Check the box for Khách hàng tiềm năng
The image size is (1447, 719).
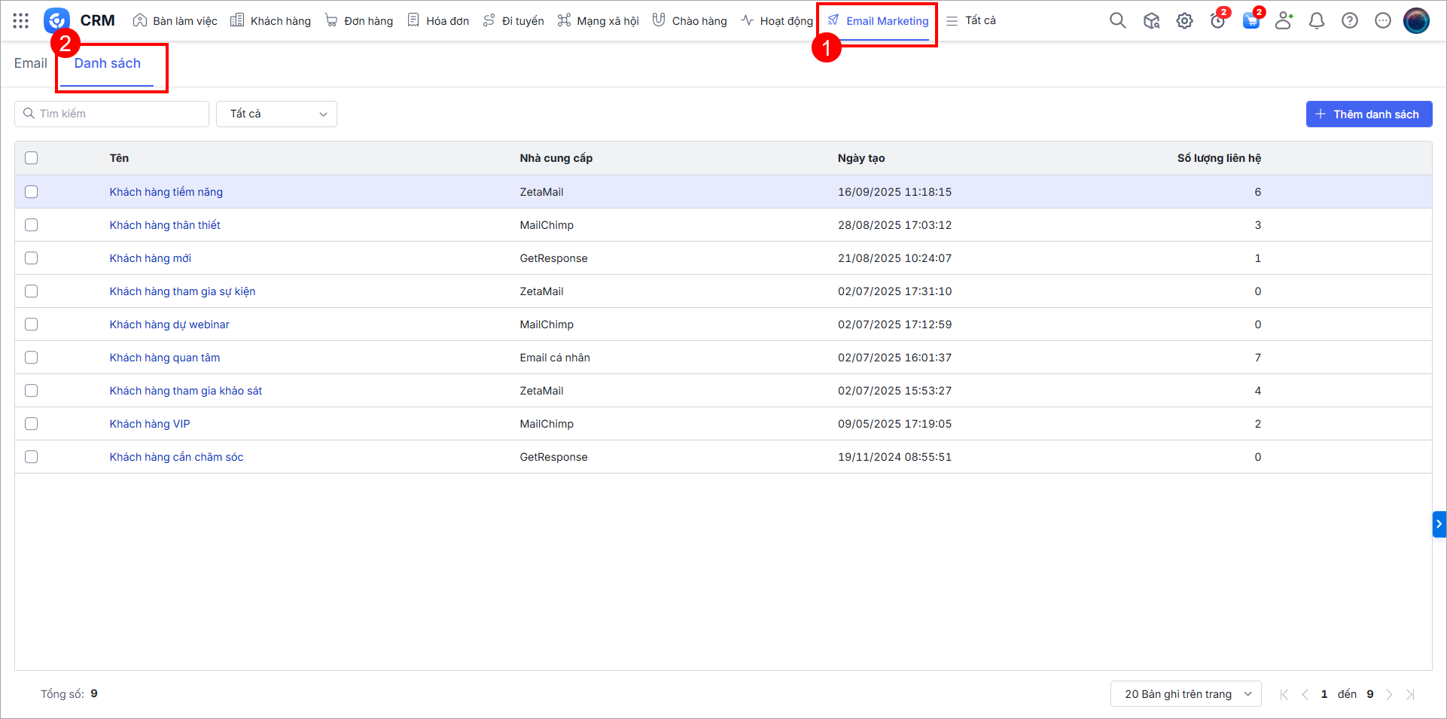pos(31,192)
